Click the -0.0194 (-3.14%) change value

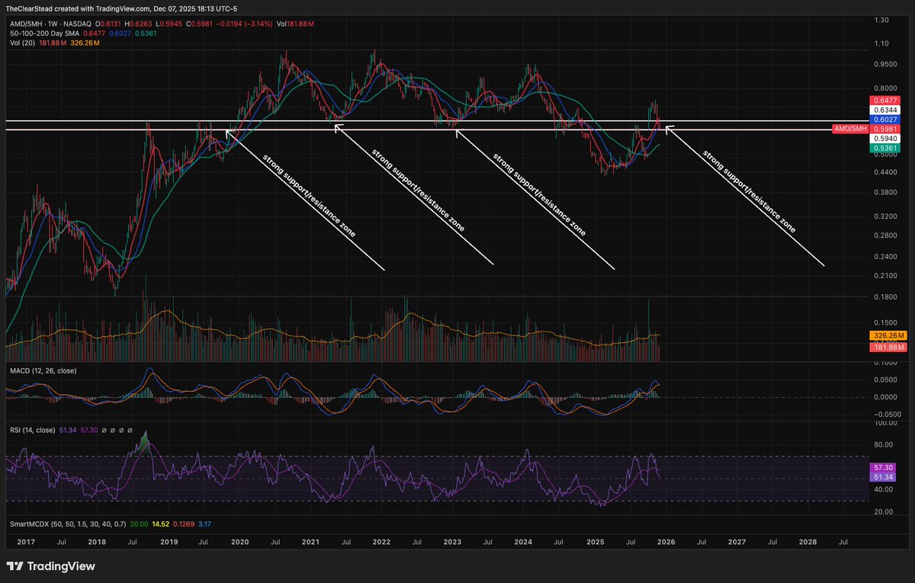242,24
